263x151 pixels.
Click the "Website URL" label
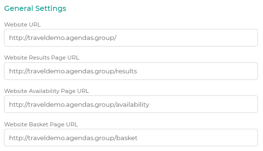[23, 24]
